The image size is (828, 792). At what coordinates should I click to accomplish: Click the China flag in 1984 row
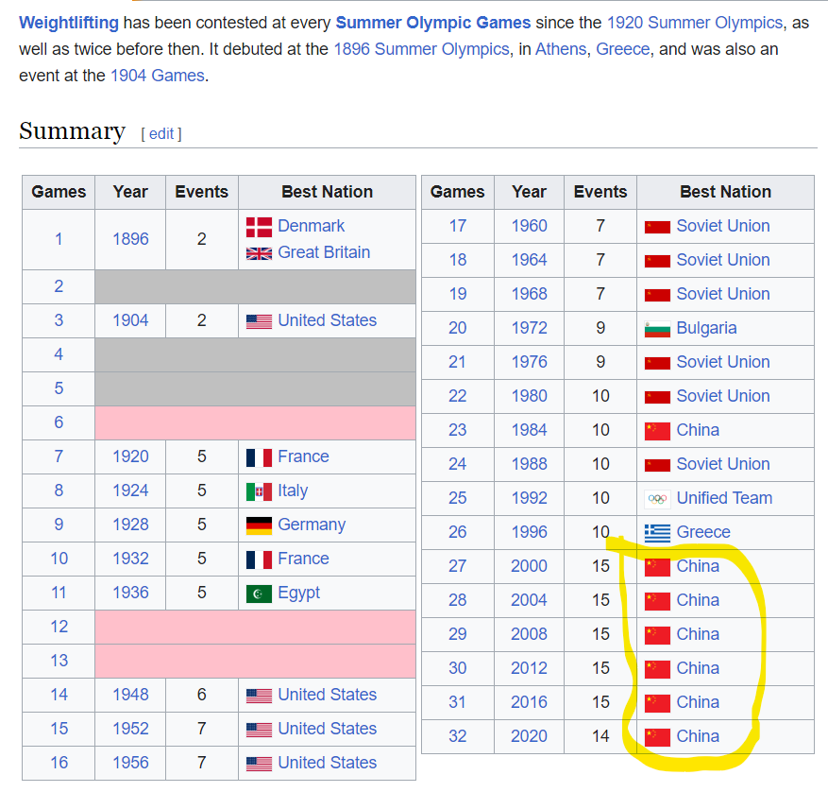point(657,431)
